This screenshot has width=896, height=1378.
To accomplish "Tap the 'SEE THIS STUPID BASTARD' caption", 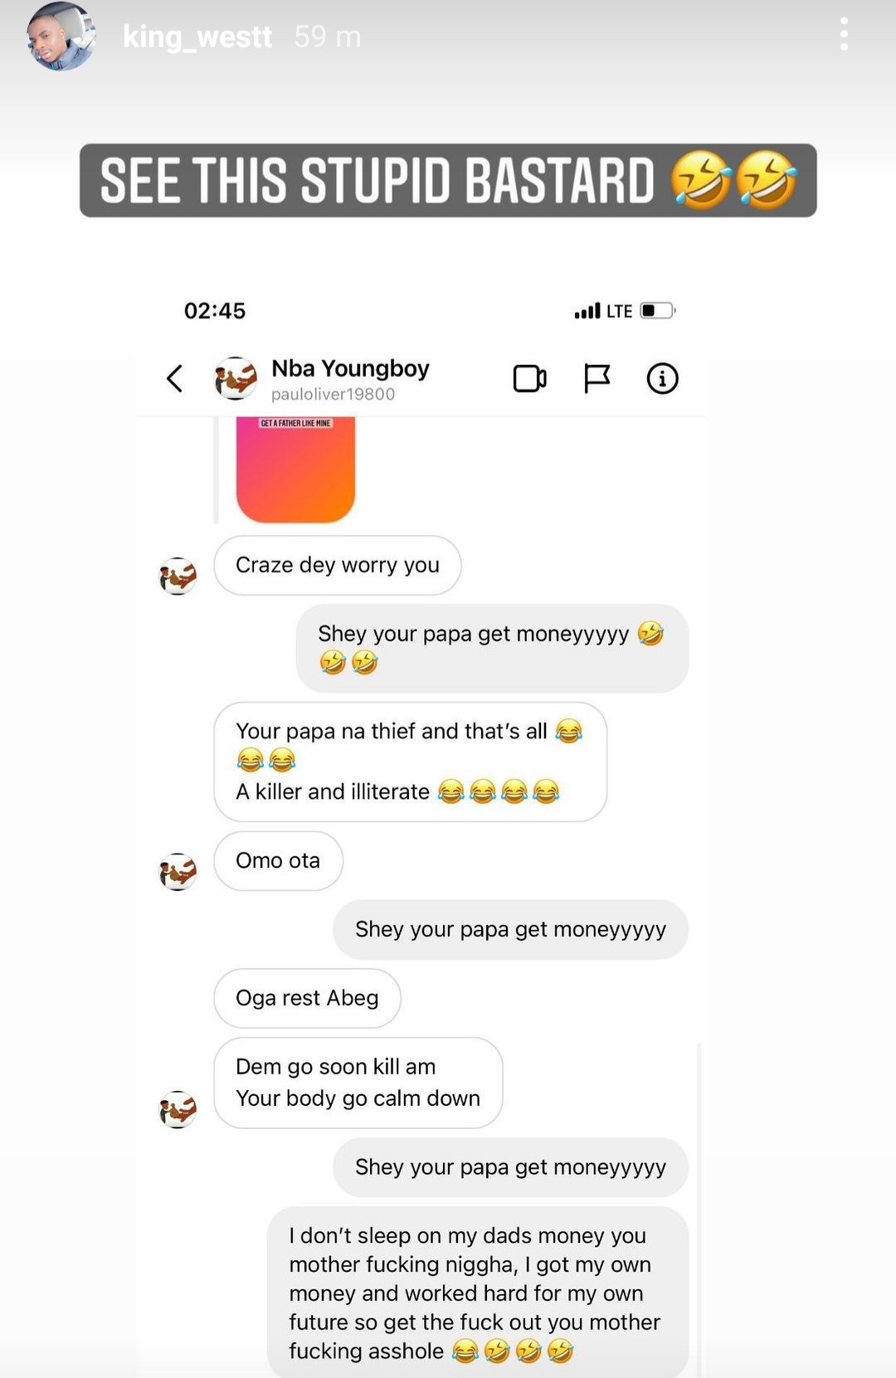I will point(448,180).
